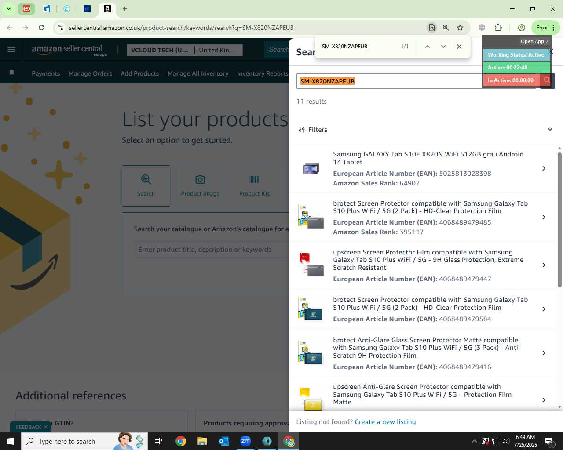Switch to the active Amazon browser tab

(x=107, y=9)
